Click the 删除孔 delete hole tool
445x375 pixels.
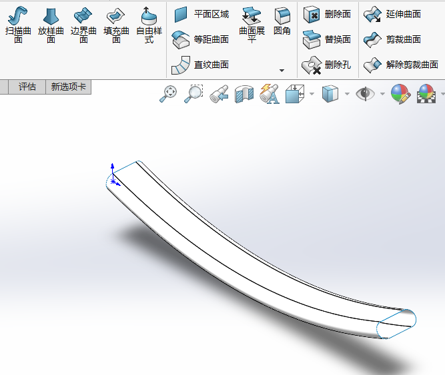tap(326, 65)
